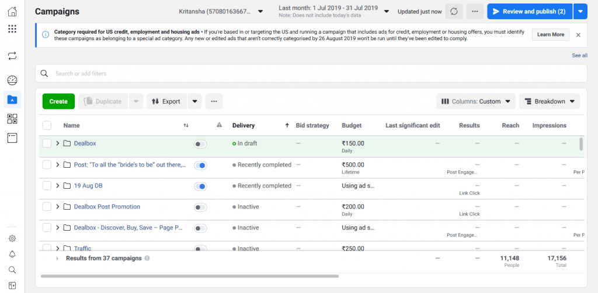Image resolution: width=598 pixels, height=293 pixels.
Task: Open the Last month date range dropdown
Action: (x=333, y=12)
